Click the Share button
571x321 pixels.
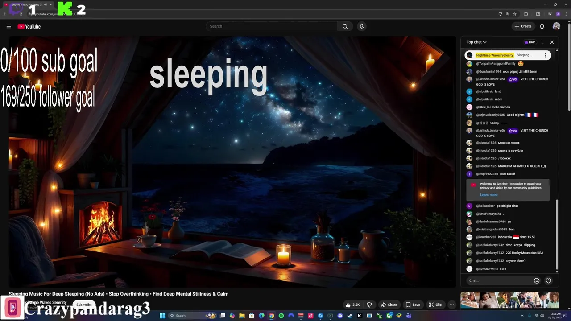point(389,305)
